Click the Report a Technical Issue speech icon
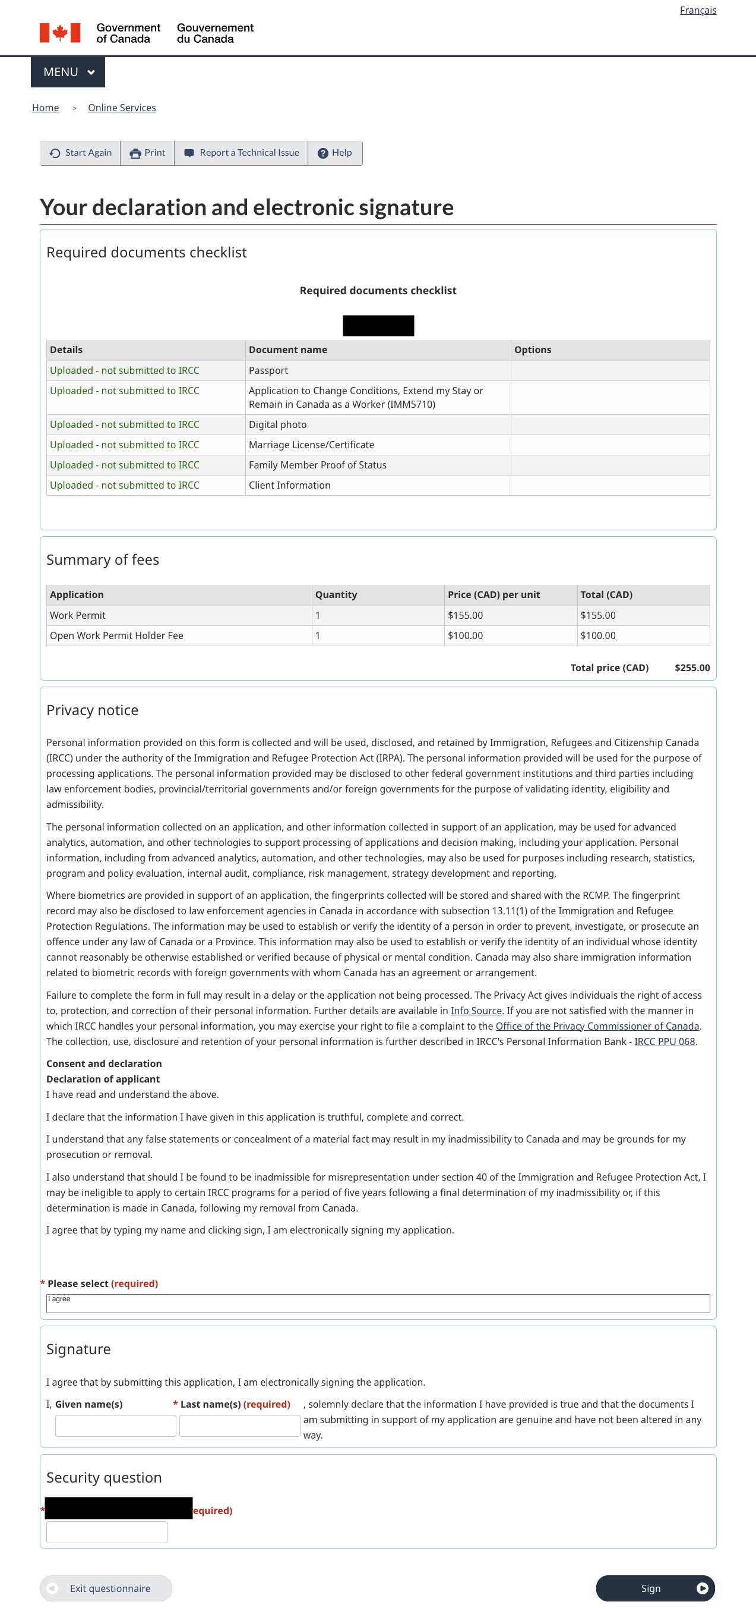Viewport: 756px width, 1608px height. [189, 153]
